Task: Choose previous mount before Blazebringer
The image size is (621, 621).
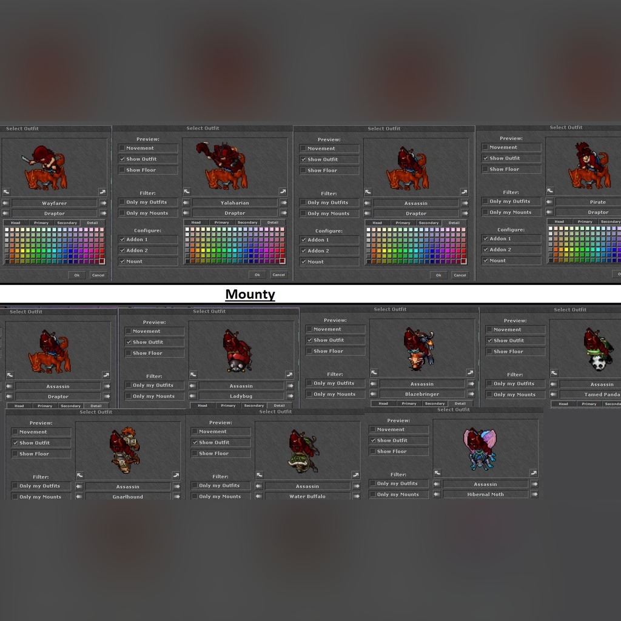Action: point(373,394)
